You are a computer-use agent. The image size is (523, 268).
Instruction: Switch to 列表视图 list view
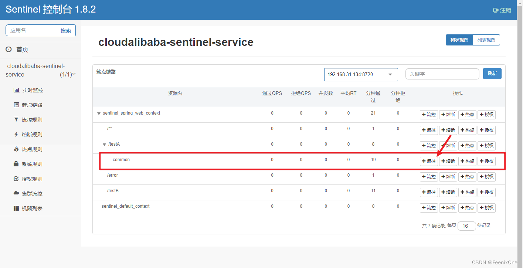(486, 40)
